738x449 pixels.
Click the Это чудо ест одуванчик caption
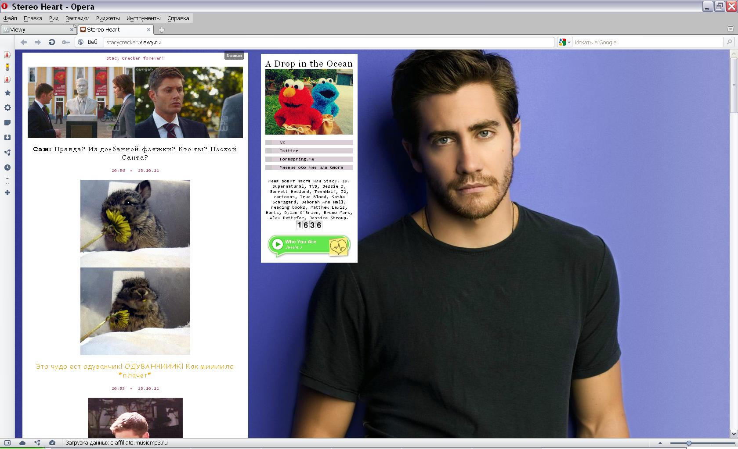tap(135, 371)
